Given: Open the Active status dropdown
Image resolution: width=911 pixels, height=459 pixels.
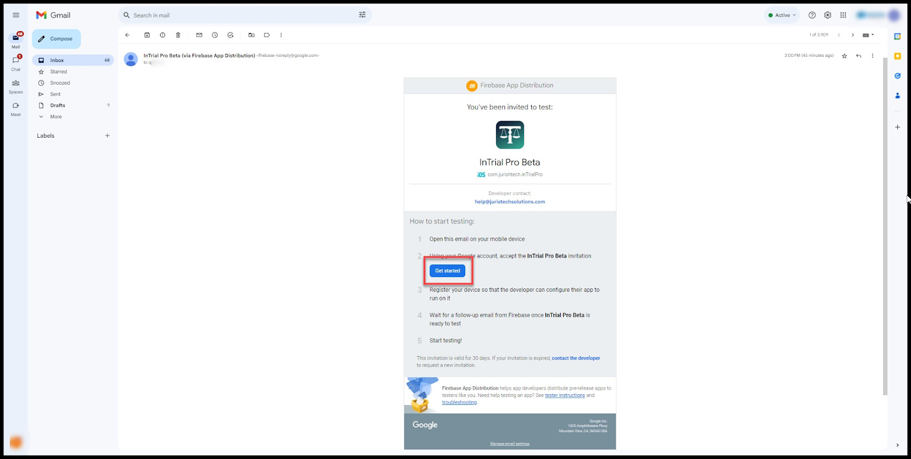Looking at the screenshot, I should (x=782, y=15).
